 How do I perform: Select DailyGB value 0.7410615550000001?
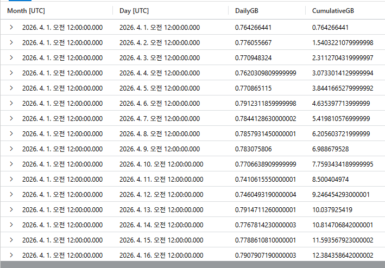tap(266, 180)
